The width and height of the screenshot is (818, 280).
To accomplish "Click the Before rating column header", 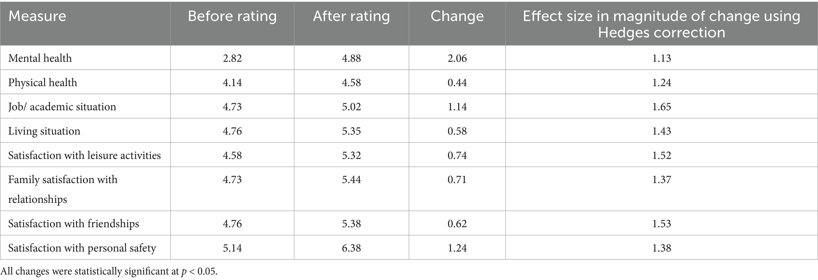I will [x=232, y=16].
